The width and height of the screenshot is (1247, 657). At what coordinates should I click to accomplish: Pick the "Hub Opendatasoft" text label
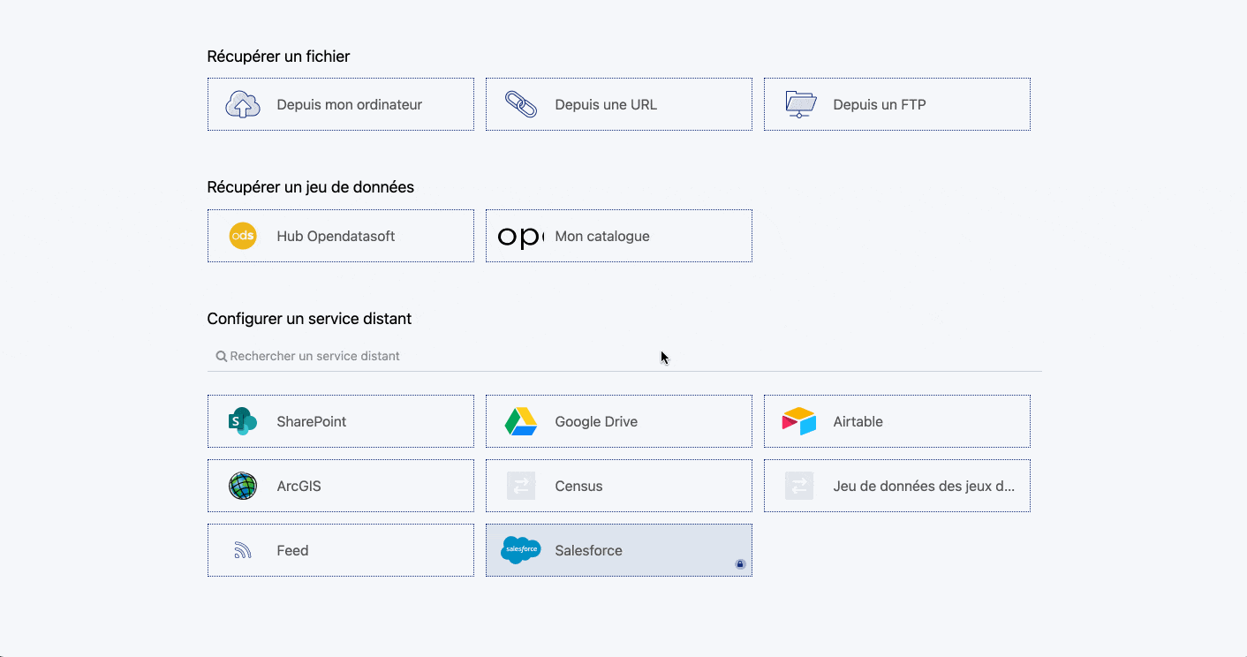pyautogui.click(x=336, y=236)
